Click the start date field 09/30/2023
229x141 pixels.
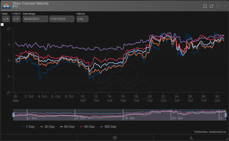(35, 19)
